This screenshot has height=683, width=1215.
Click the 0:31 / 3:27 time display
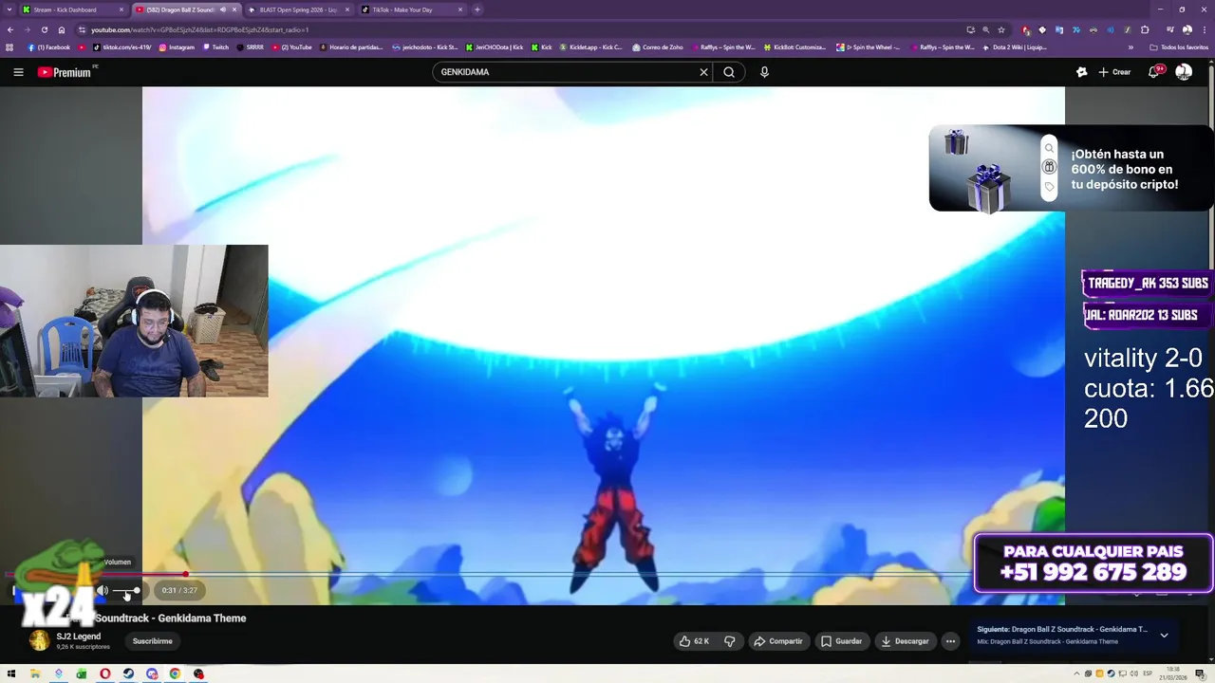click(x=179, y=590)
